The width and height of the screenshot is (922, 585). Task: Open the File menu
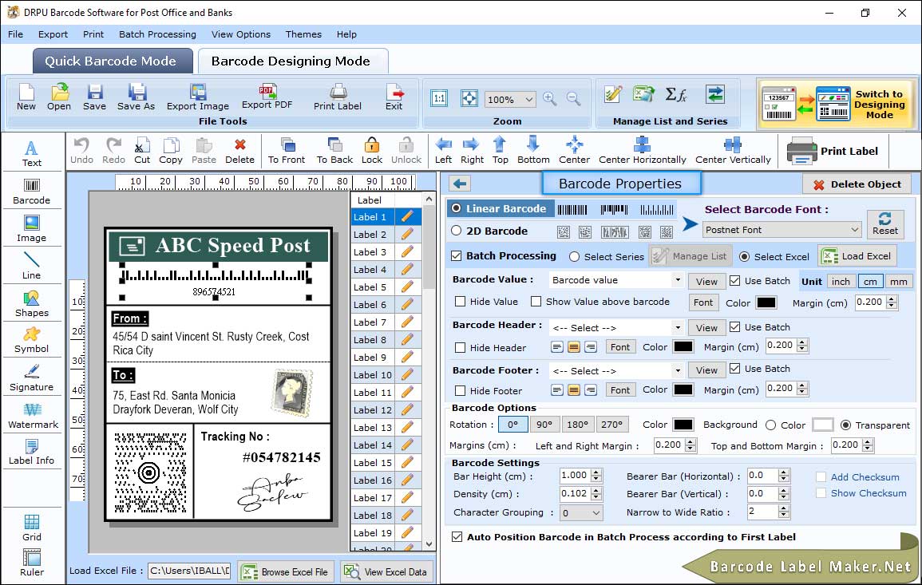coord(15,34)
